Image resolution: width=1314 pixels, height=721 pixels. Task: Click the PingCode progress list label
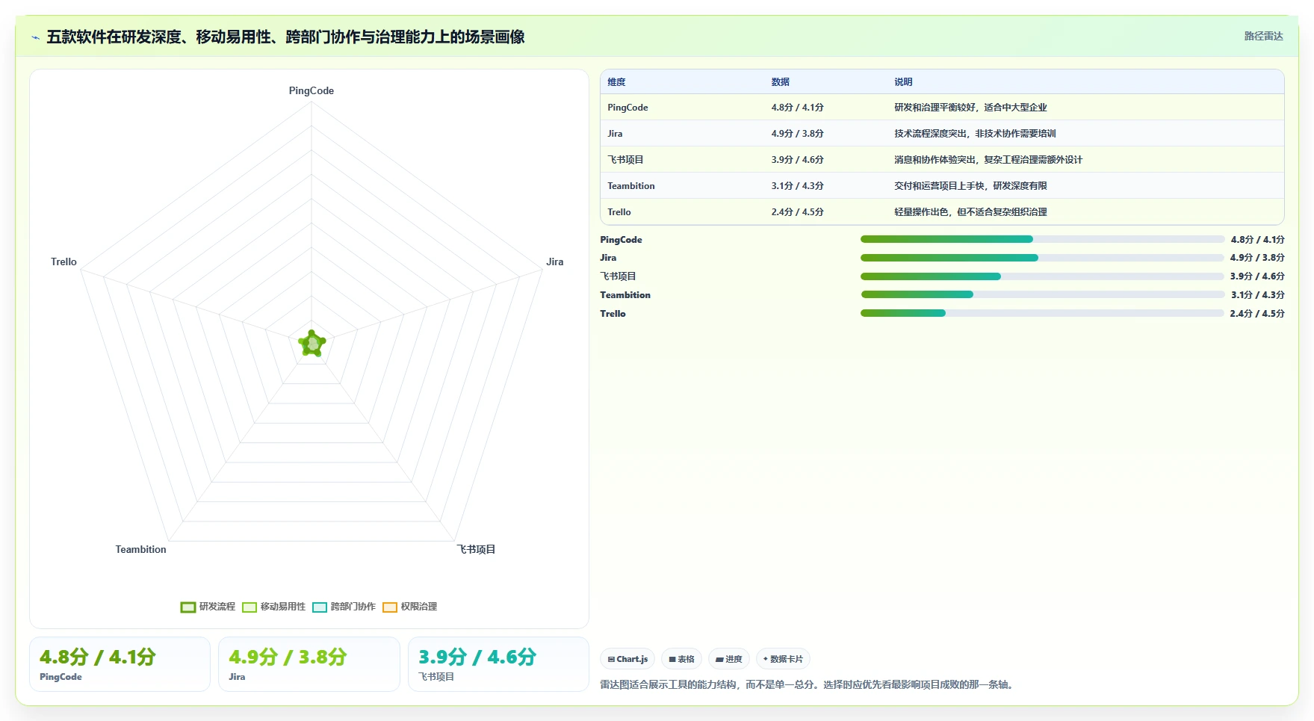621,240
